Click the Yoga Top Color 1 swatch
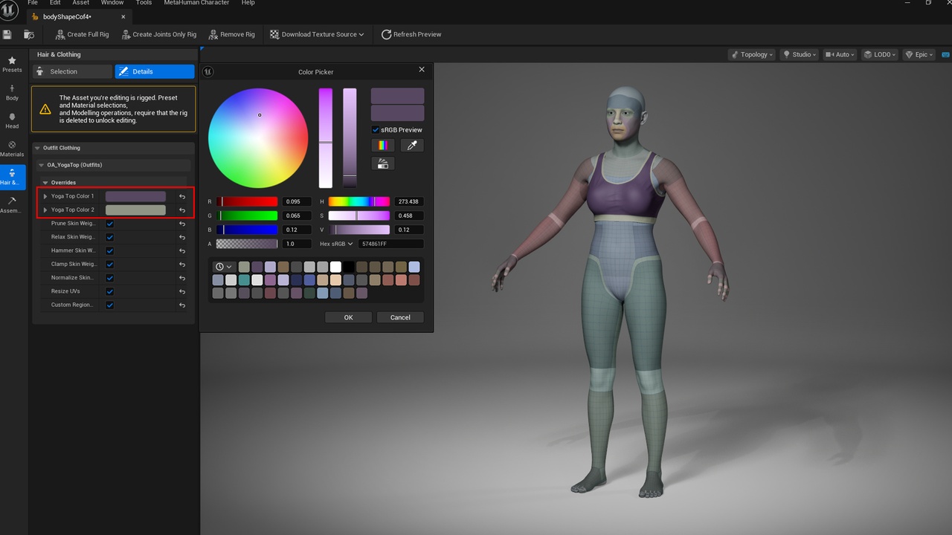 (135, 197)
